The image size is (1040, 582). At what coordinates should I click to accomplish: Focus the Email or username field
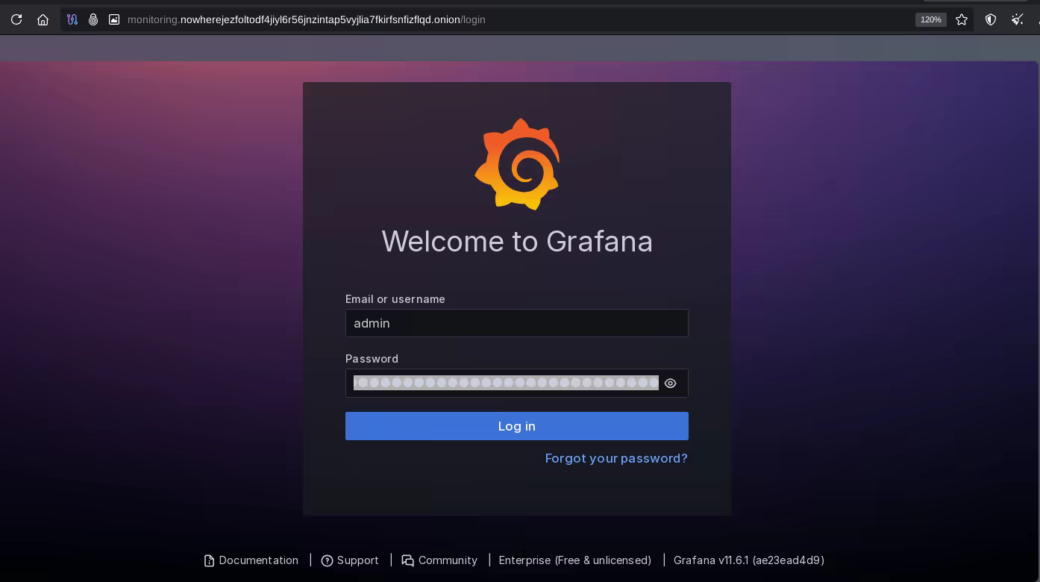coord(516,323)
